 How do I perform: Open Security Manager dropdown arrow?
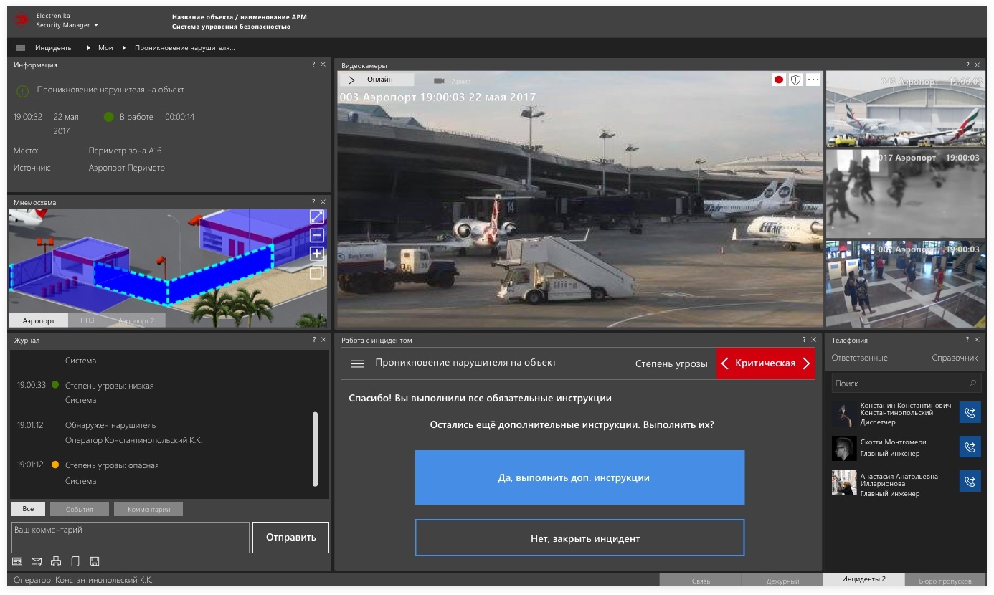tap(95, 26)
